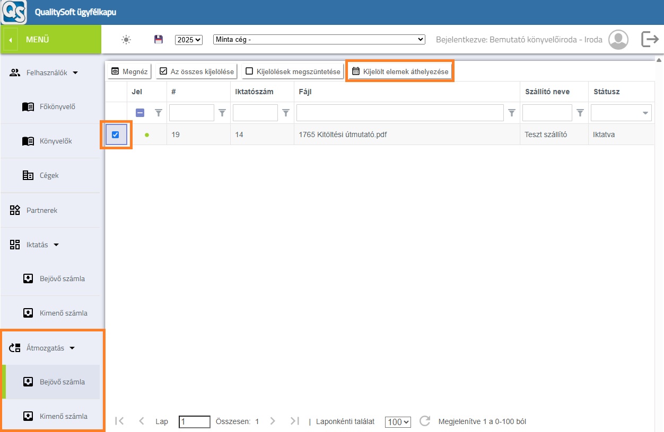The width and height of the screenshot is (664, 432).
Task: Open the user profile avatar icon
Action: click(x=618, y=40)
